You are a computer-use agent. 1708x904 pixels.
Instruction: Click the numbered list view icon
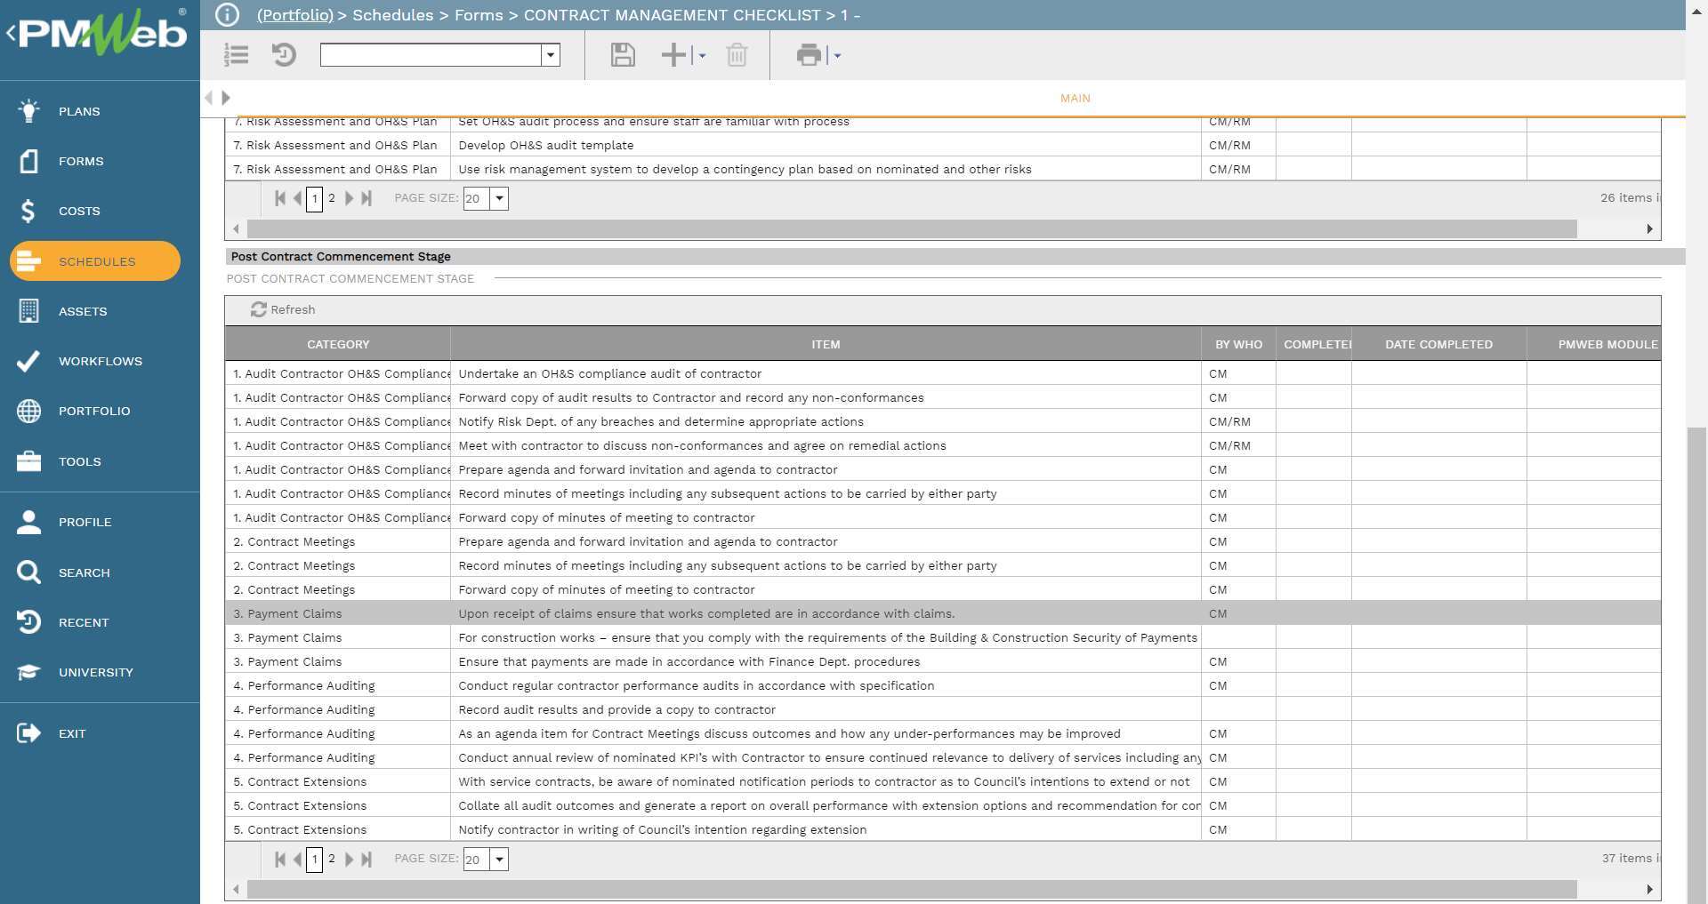click(x=237, y=55)
